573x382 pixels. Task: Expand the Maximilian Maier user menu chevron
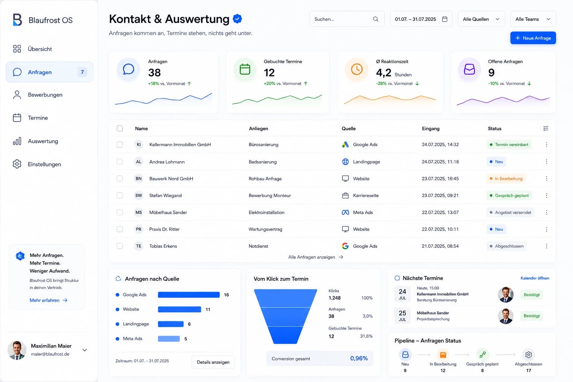(x=85, y=350)
